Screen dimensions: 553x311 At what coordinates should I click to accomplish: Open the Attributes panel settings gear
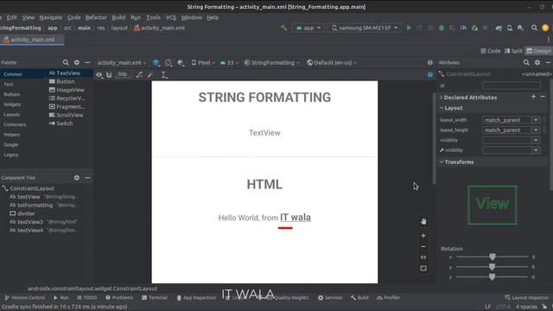pos(537,62)
